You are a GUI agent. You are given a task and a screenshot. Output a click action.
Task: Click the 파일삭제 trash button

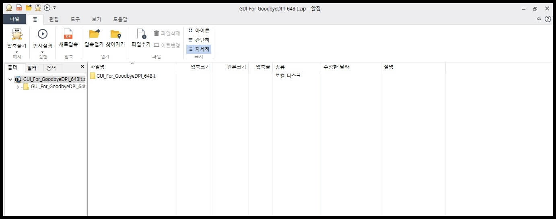(167, 33)
